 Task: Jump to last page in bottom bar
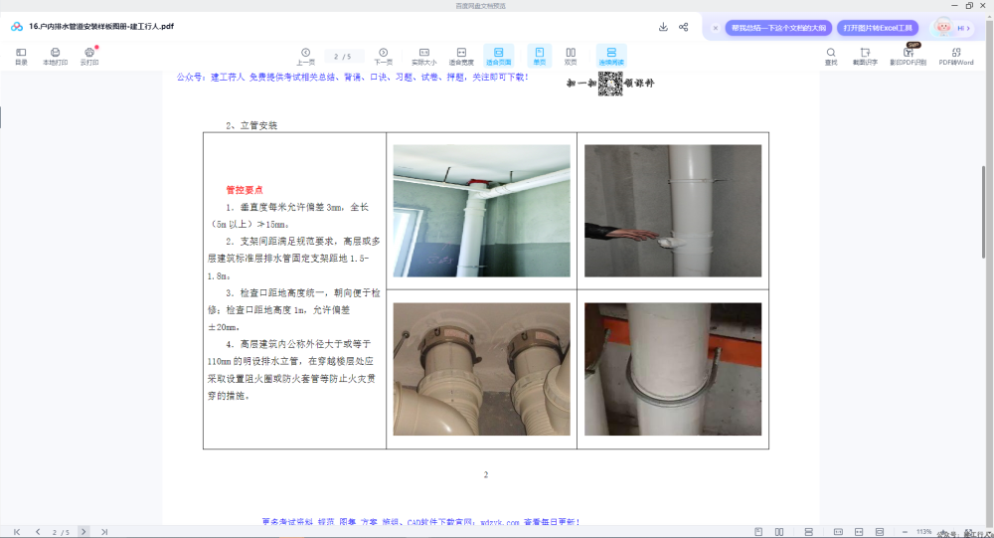coord(104,532)
